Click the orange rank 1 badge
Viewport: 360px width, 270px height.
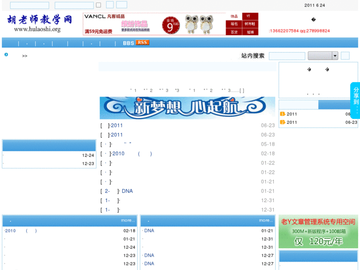click(282, 114)
